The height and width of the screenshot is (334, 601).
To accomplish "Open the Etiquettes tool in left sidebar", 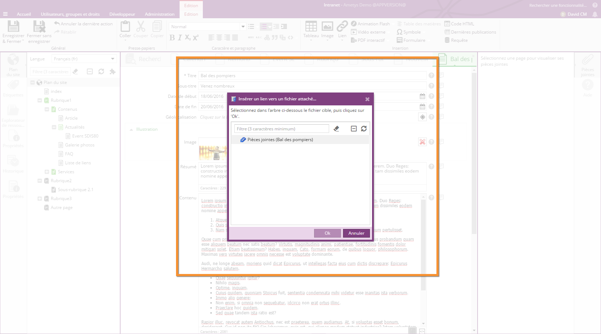I will [13, 85].
